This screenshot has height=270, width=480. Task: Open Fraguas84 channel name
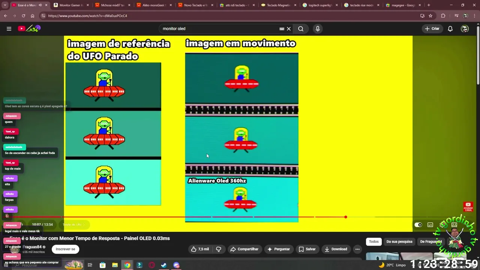[x=32, y=247]
